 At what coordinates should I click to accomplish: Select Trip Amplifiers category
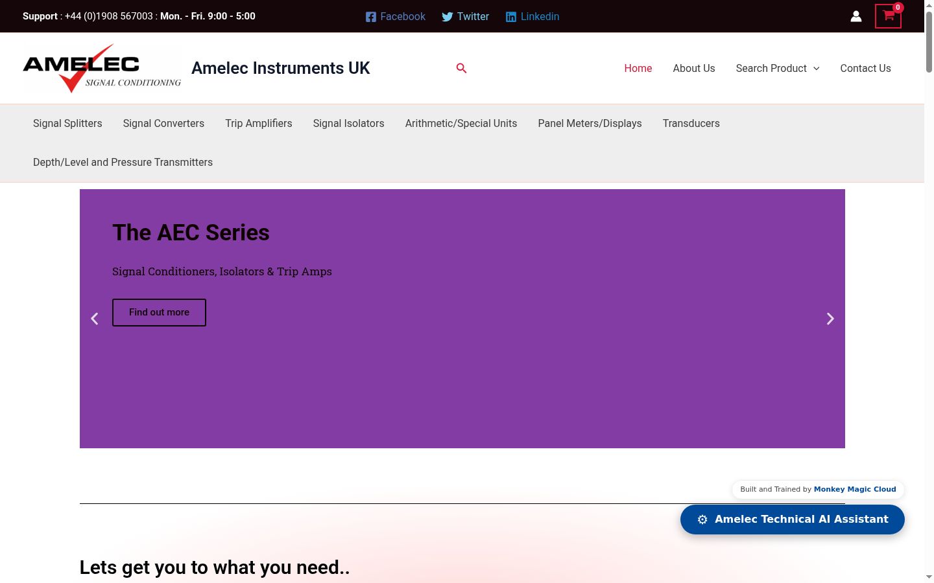(x=259, y=124)
